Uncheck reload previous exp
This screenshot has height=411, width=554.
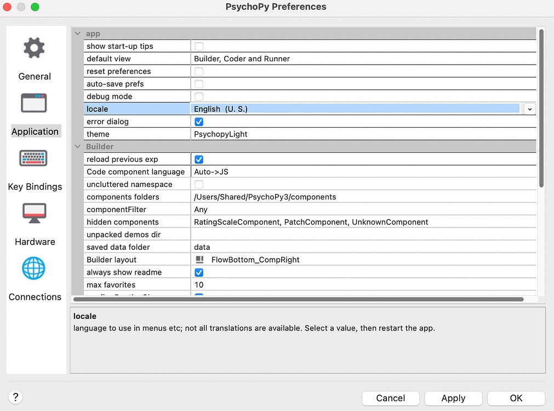(198, 159)
